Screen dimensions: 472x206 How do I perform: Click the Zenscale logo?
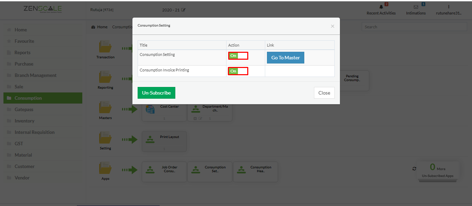click(43, 9)
